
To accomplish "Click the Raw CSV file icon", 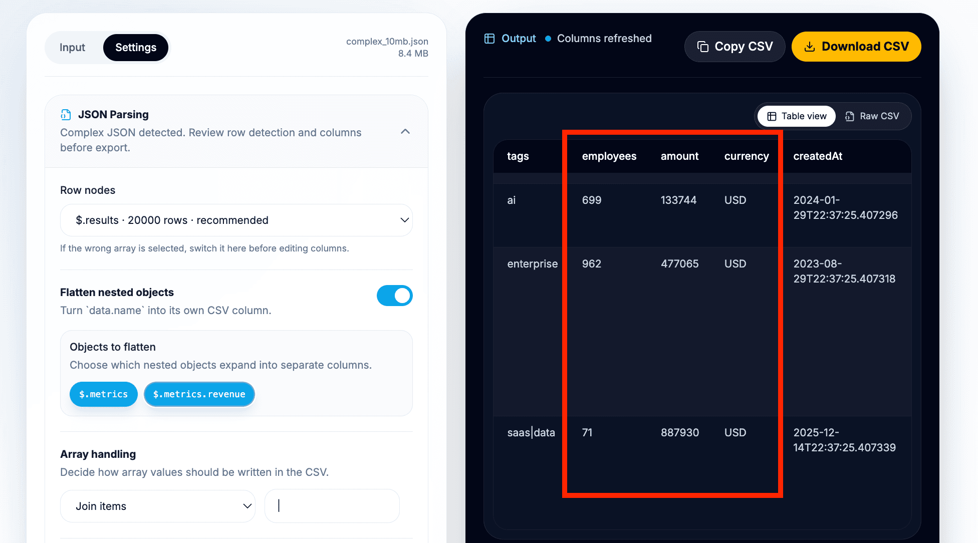I will click(x=850, y=116).
